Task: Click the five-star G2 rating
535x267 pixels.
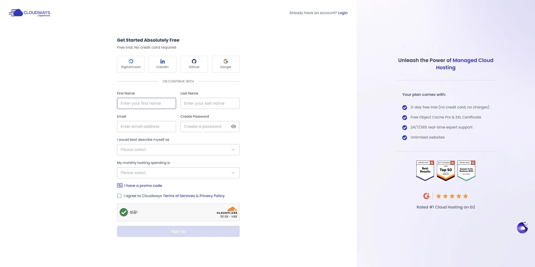Action: (x=452, y=196)
